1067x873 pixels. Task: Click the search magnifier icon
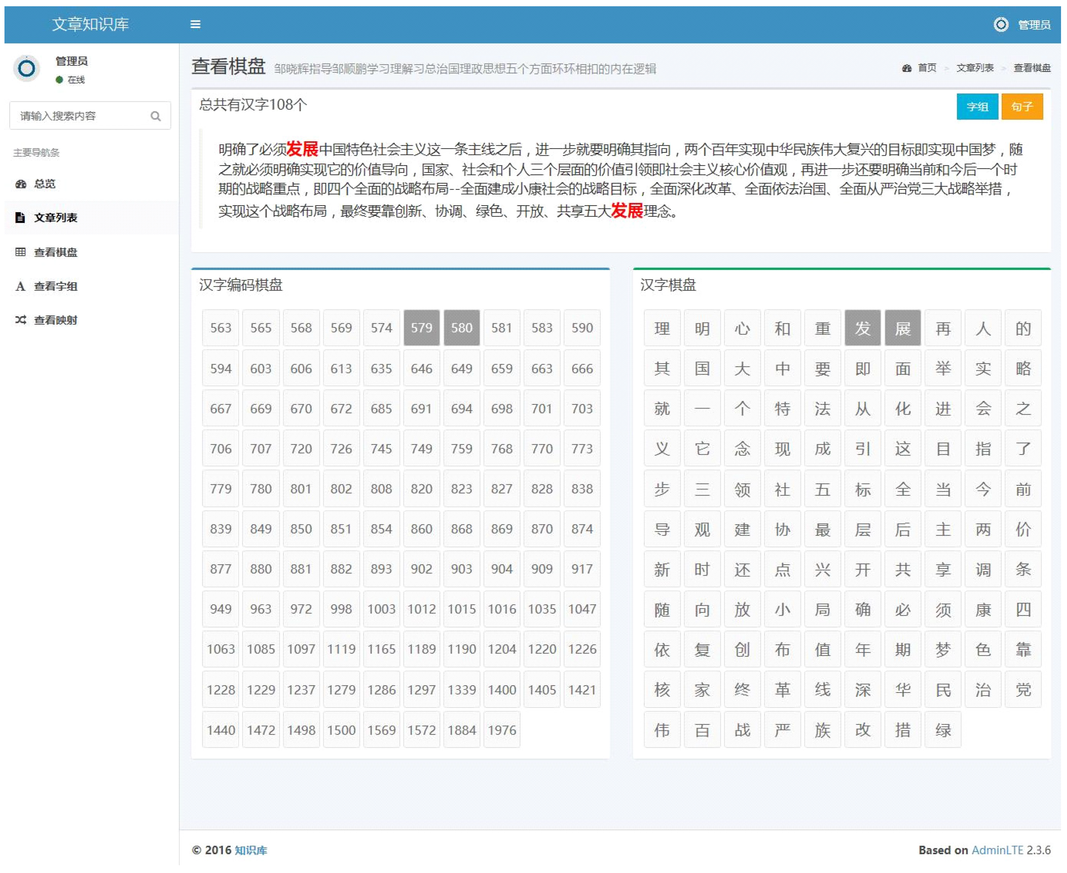(156, 116)
